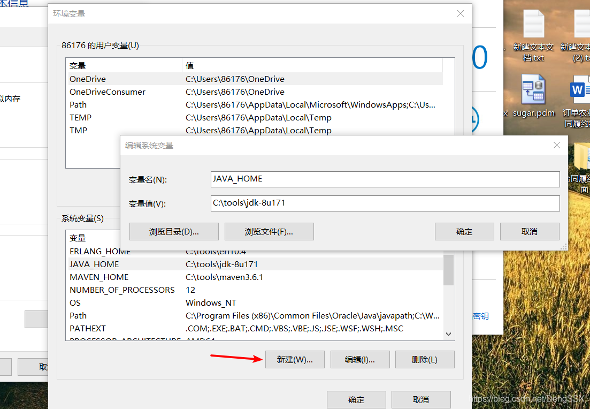Open the sugar.pdm desktop file icon

click(x=533, y=96)
